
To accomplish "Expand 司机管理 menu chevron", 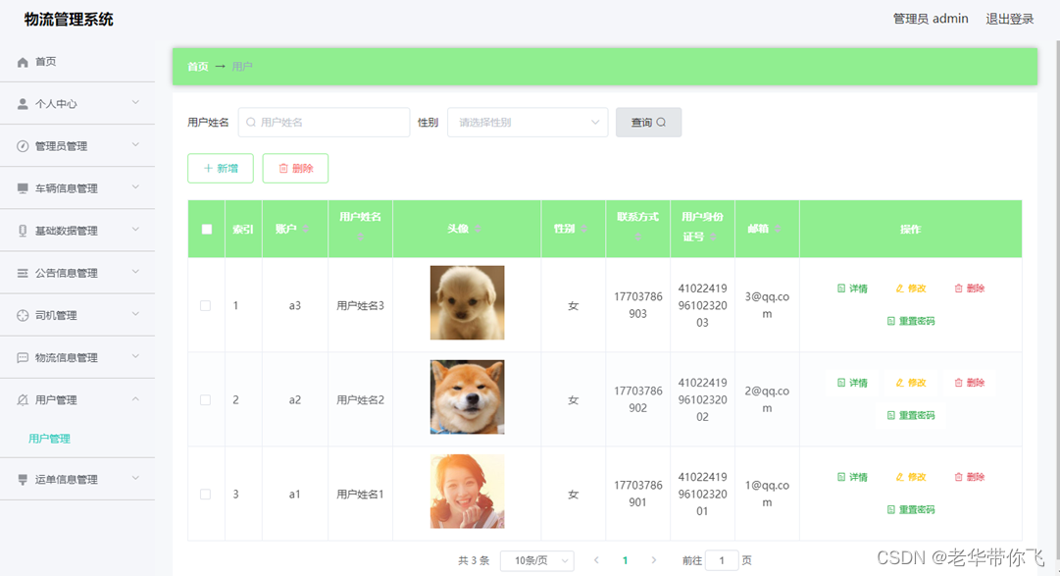I will (135, 314).
